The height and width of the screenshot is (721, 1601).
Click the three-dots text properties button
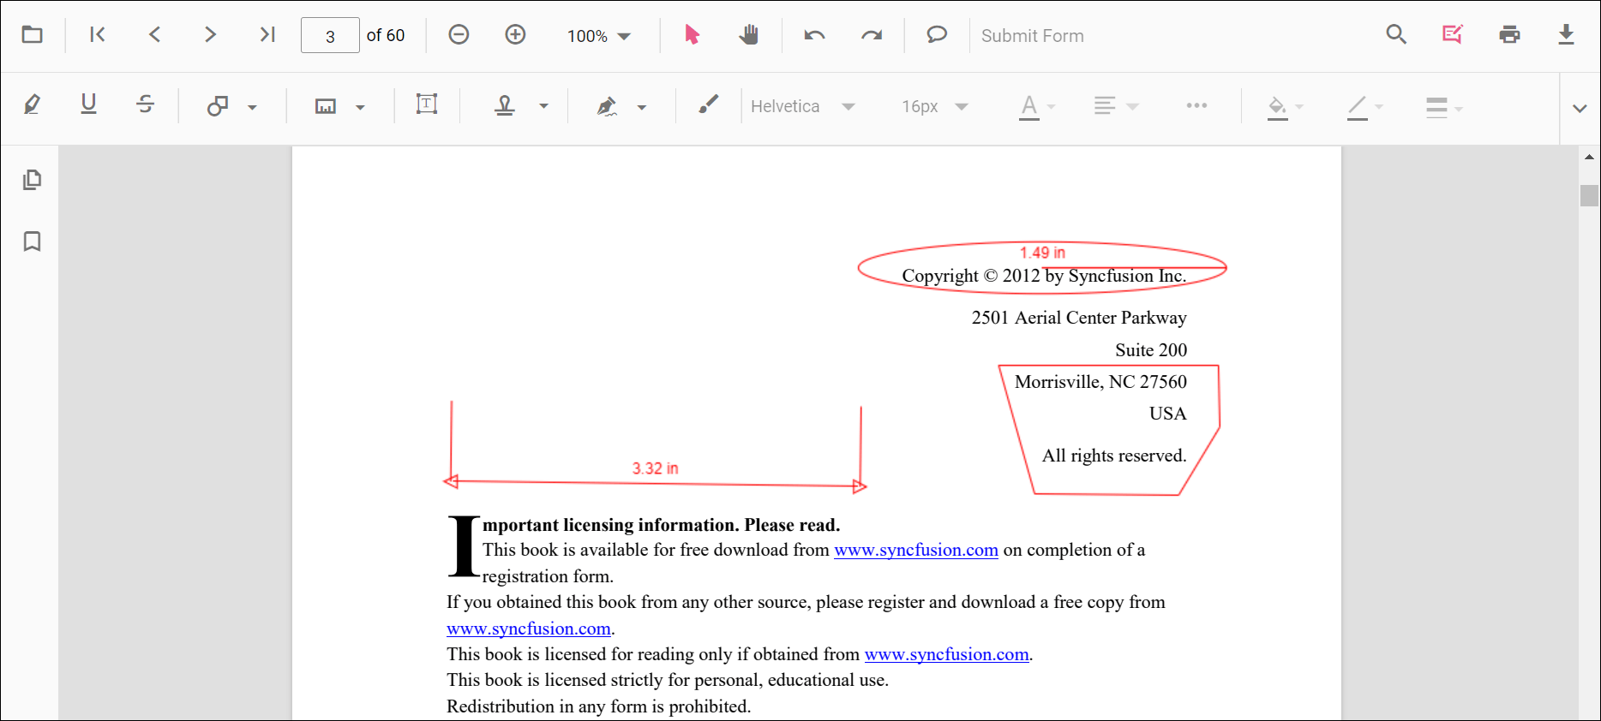coord(1196,105)
